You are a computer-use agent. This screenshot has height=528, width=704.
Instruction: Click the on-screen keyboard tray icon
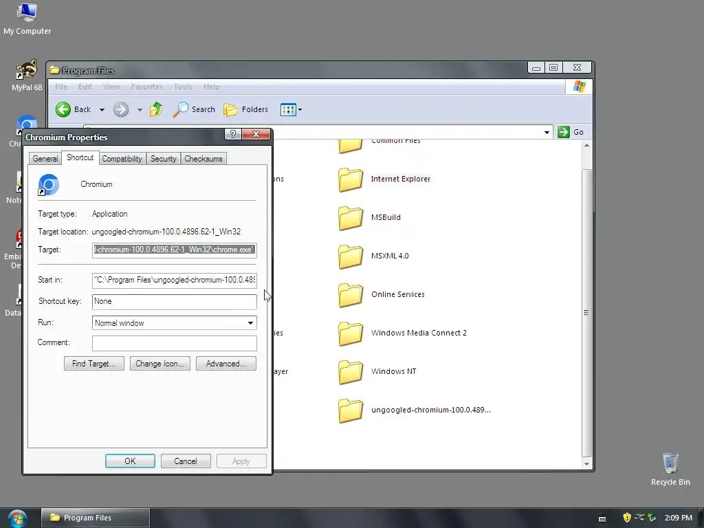(602, 518)
